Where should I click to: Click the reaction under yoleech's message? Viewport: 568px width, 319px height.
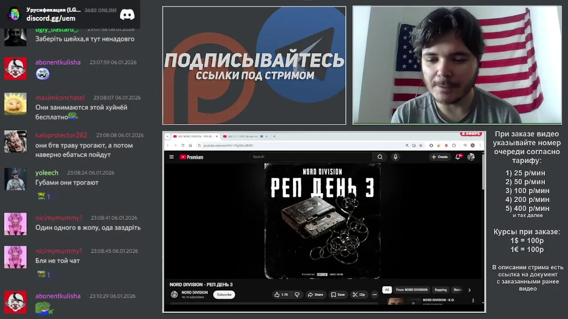click(x=43, y=196)
